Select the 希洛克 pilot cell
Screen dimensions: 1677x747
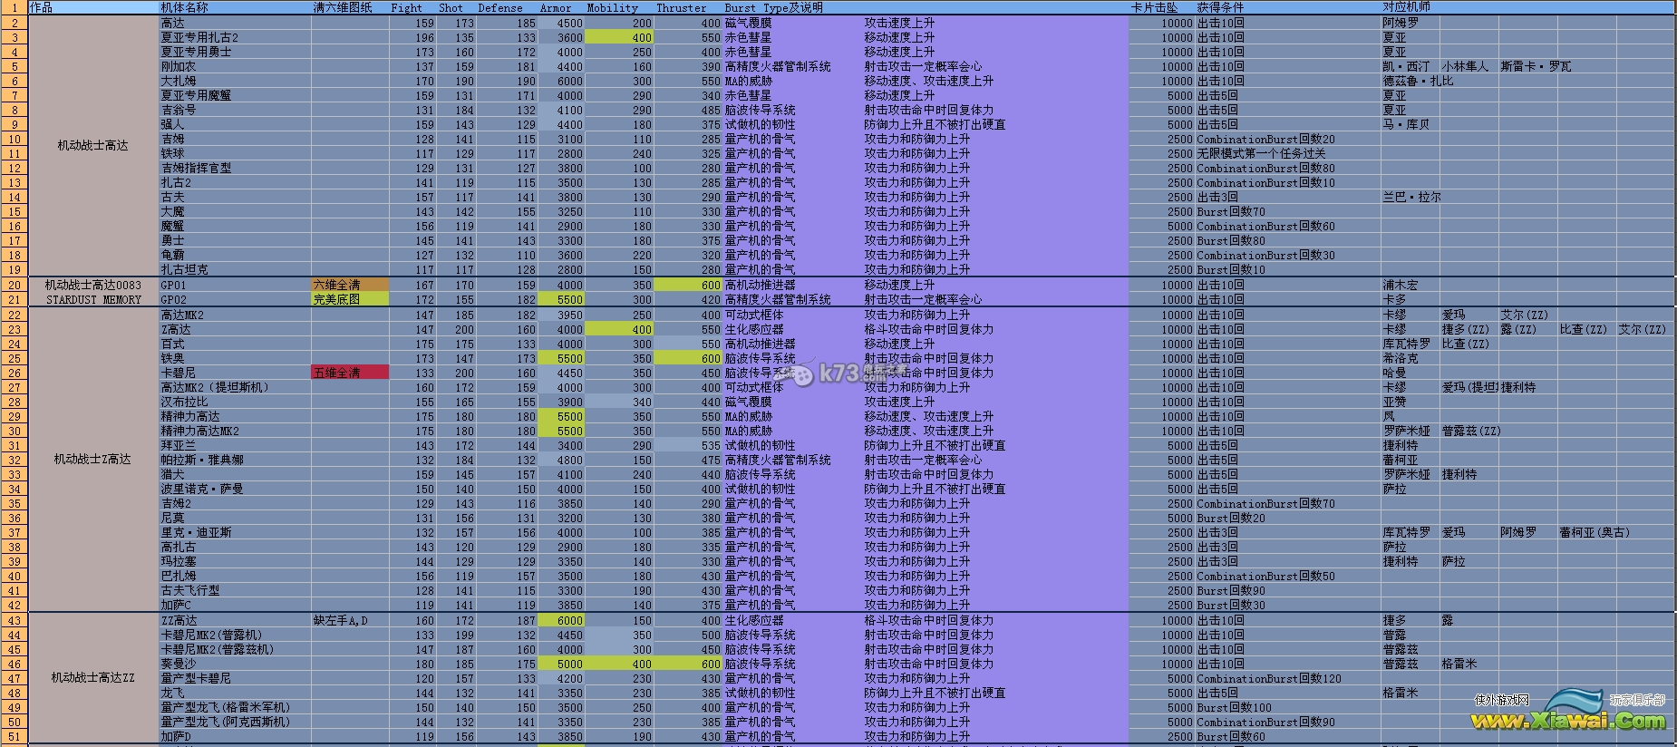1410,358
